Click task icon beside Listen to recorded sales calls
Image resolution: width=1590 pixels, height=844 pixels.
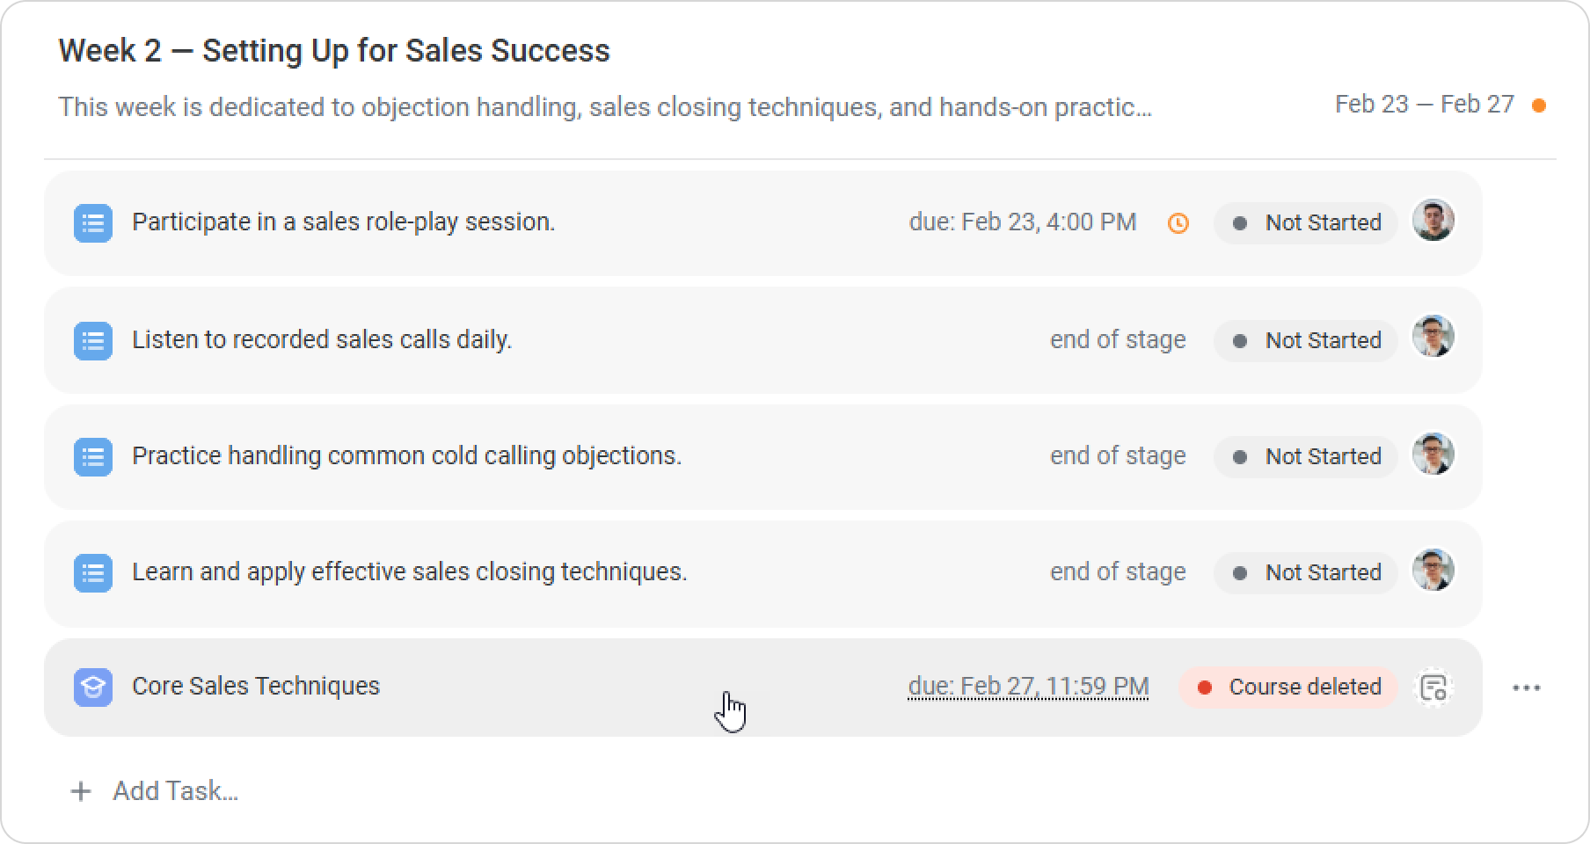[93, 340]
